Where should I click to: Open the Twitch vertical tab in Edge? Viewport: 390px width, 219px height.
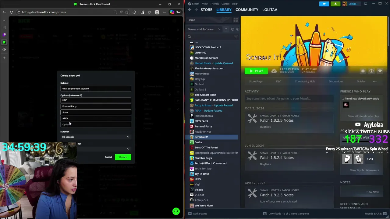pyautogui.click(x=4, y=35)
